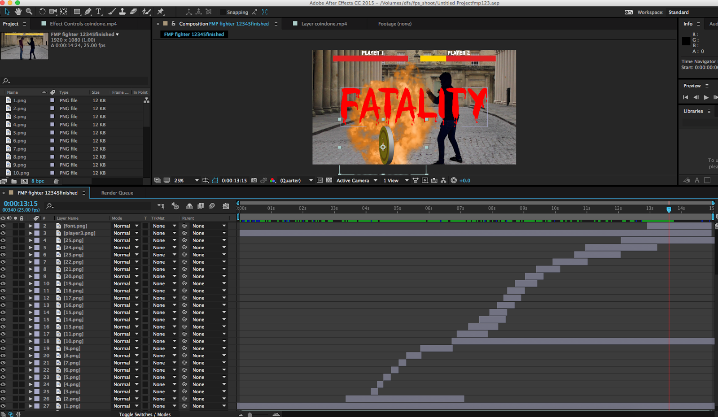Click the timeline zoom slider handle
Image resolution: width=718 pixels, height=417 pixels.
[250, 415]
